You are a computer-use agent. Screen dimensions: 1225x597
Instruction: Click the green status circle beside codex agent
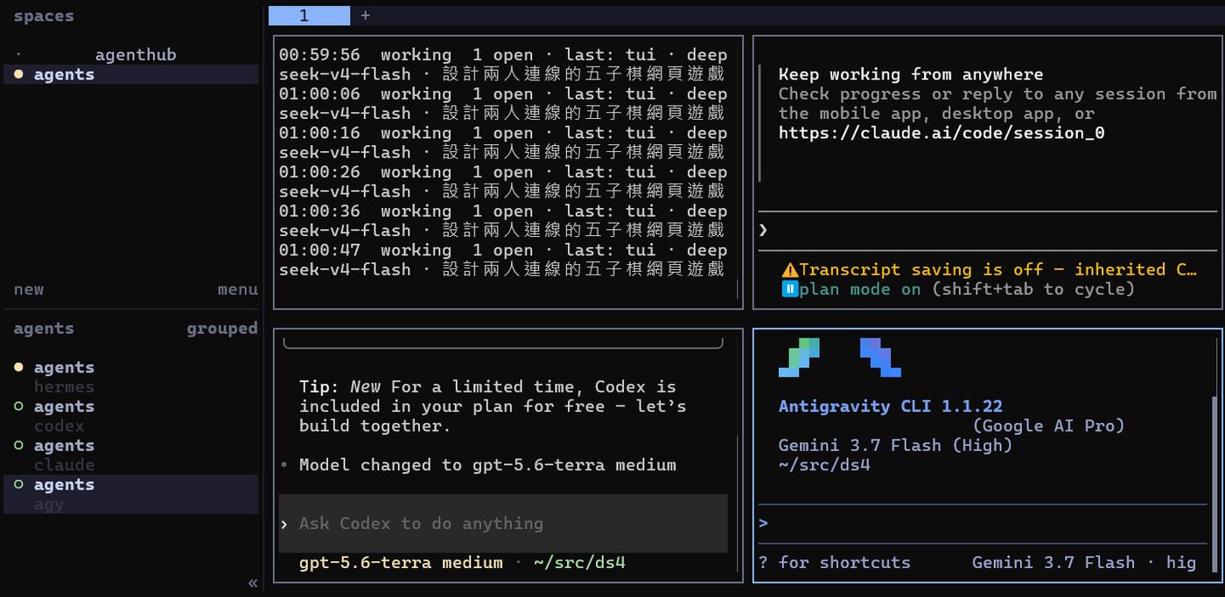pyautogui.click(x=18, y=406)
